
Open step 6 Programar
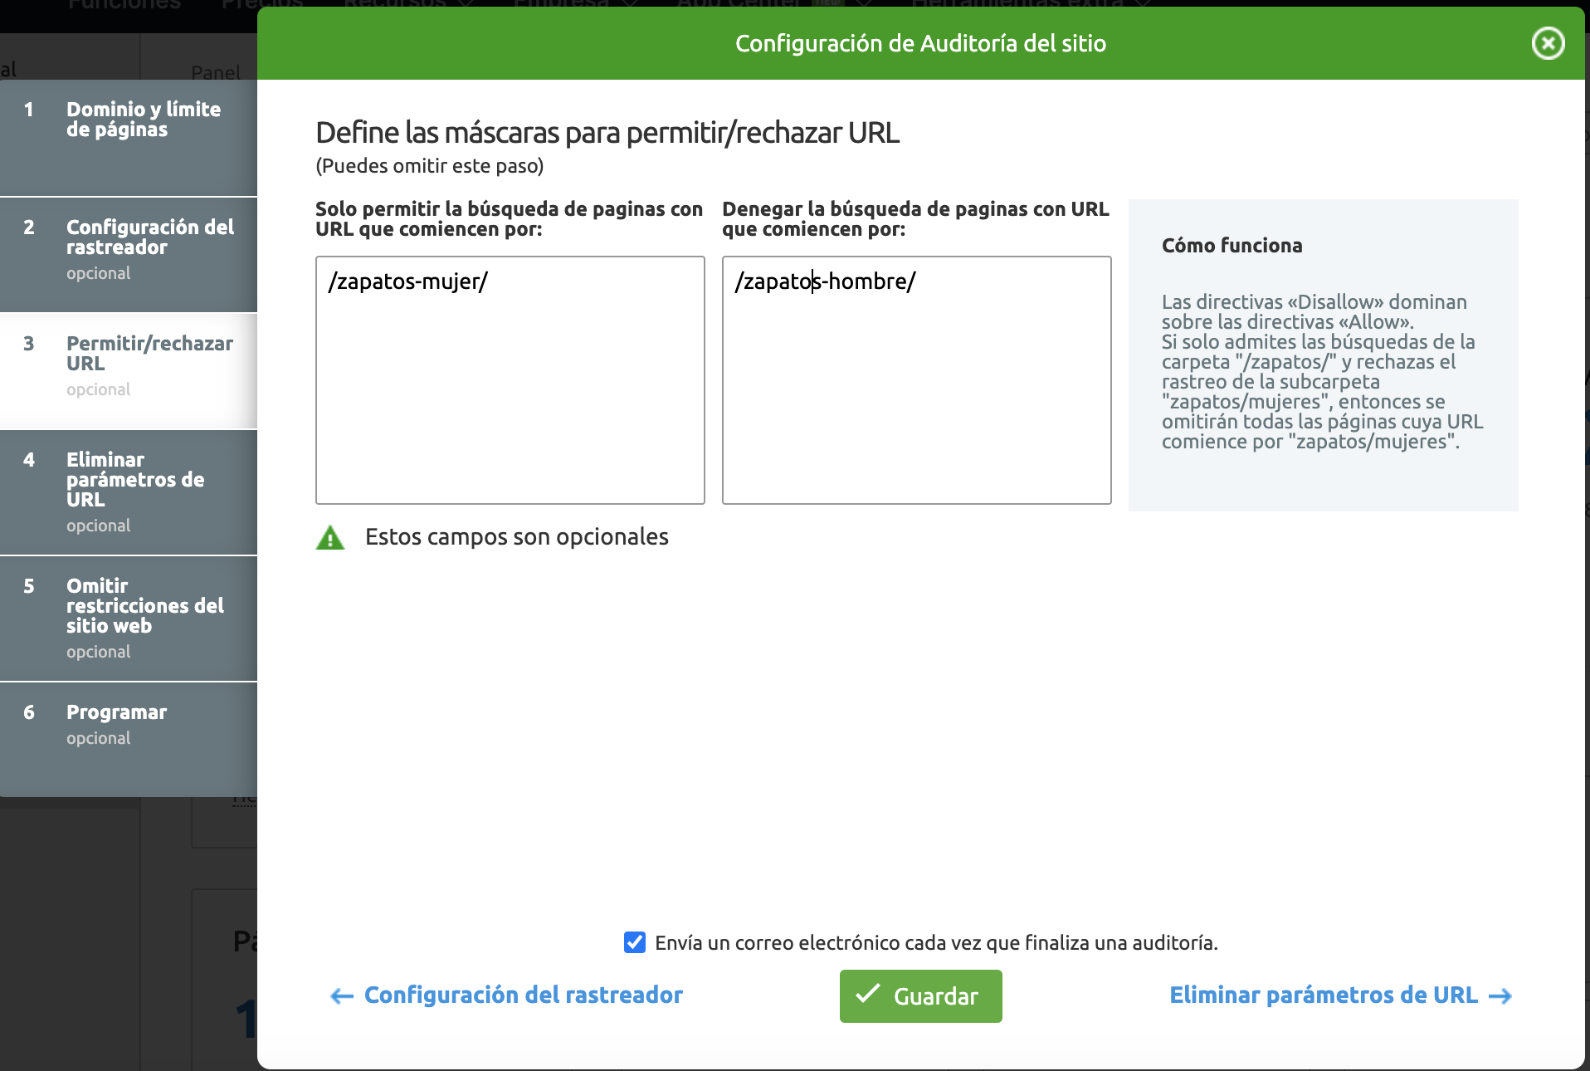pos(116,712)
